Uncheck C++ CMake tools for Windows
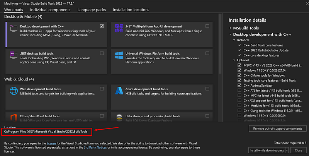 (239, 75)
